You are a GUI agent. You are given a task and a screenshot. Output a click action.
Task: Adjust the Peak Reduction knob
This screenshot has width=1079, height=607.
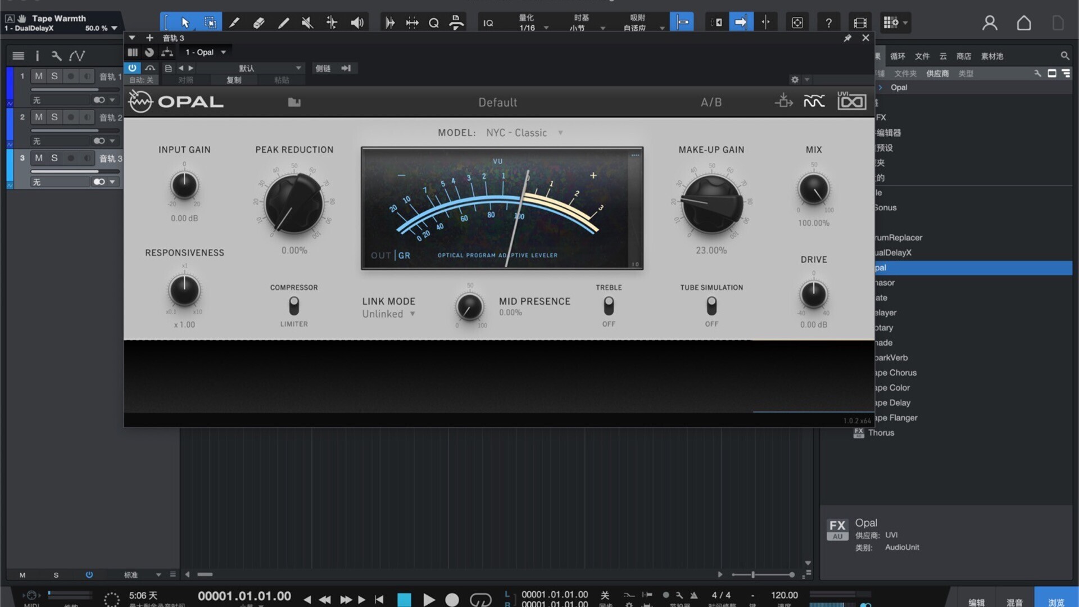(x=294, y=203)
